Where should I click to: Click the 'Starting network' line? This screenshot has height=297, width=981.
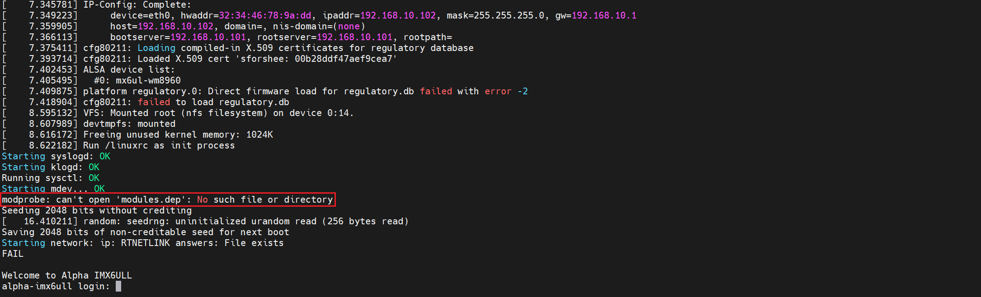pyautogui.click(x=143, y=243)
